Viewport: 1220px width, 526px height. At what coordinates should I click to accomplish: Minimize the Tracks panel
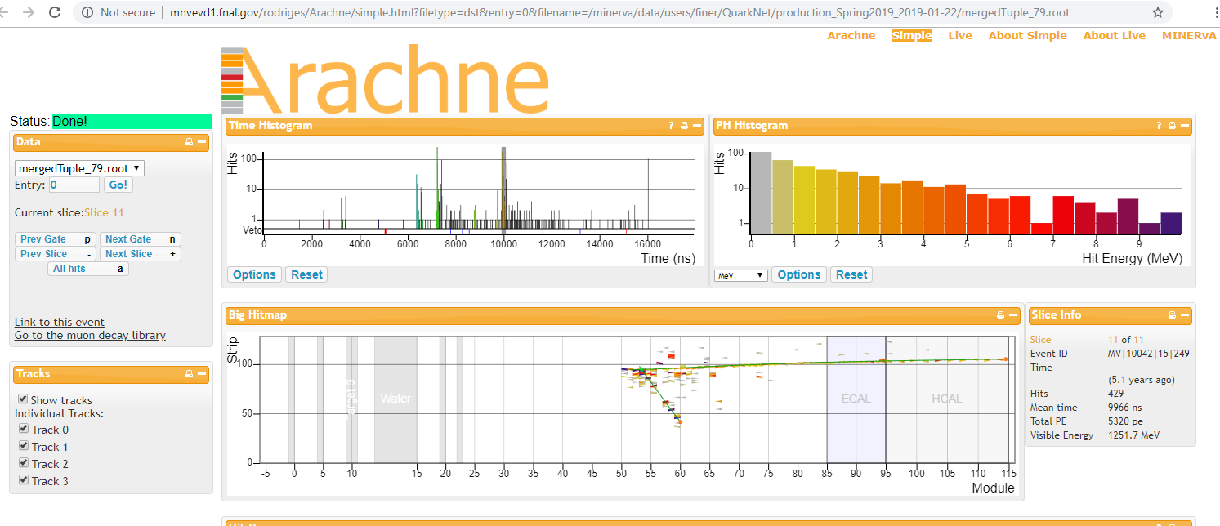point(203,374)
